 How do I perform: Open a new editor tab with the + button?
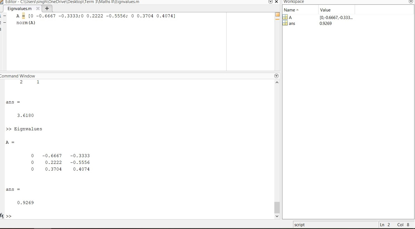click(x=47, y=8)
